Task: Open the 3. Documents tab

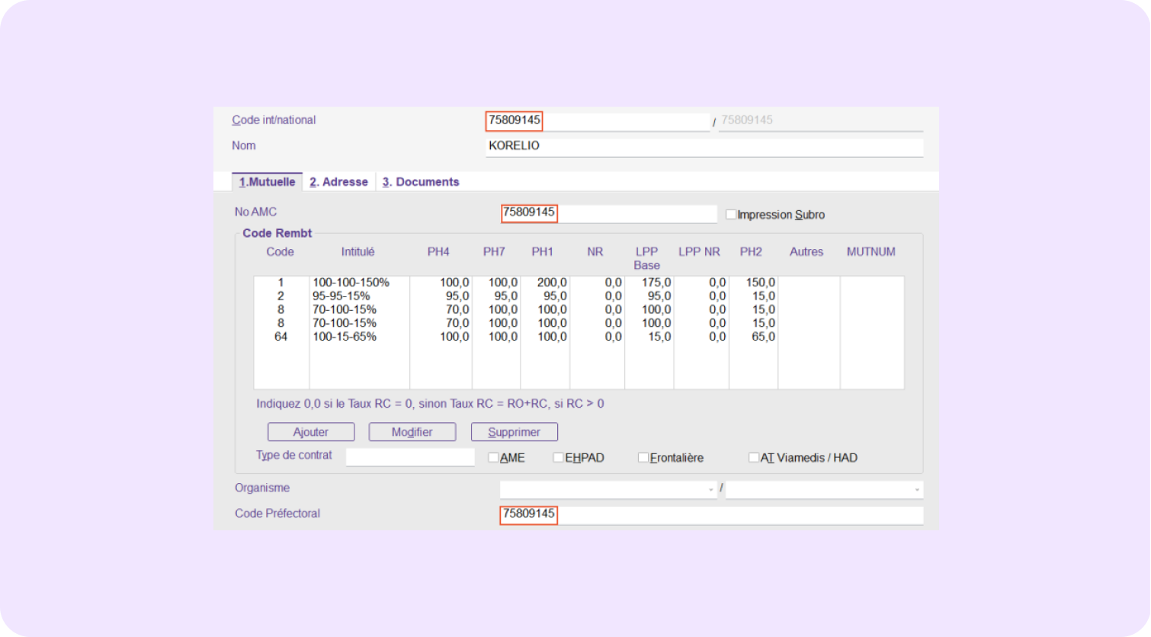Action: [421, 182]
